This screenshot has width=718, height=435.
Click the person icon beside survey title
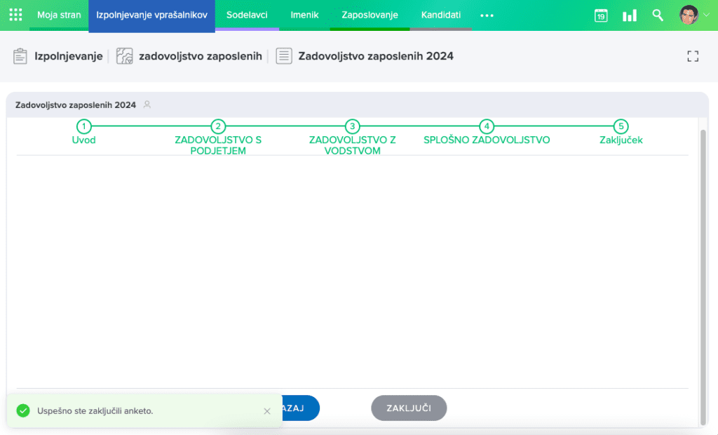[147, 105]
